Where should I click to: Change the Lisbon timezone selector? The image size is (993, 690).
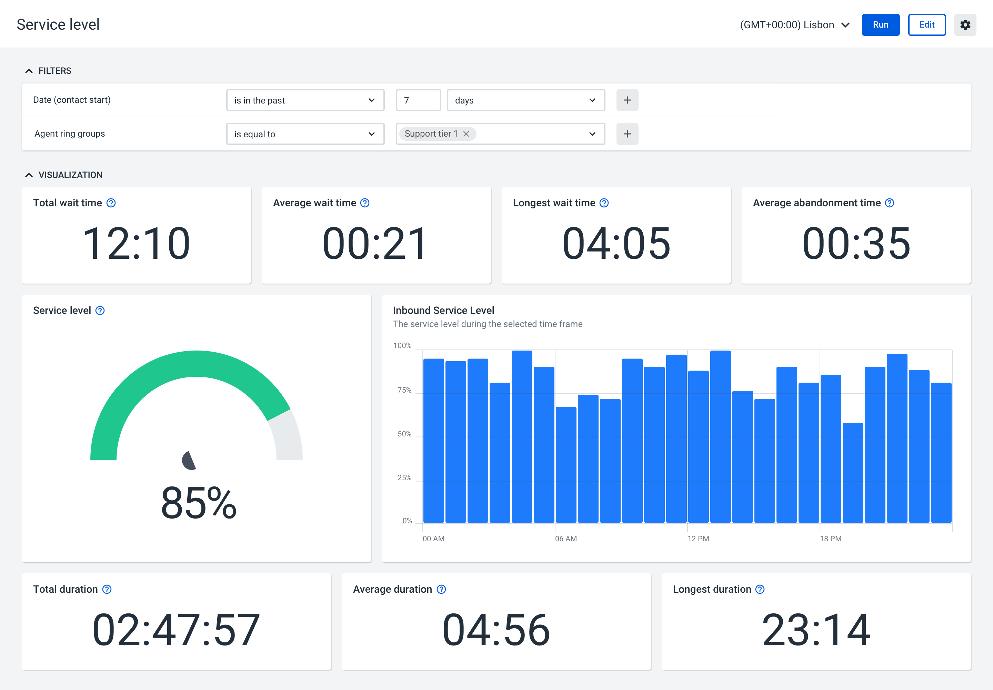(794, 25)
